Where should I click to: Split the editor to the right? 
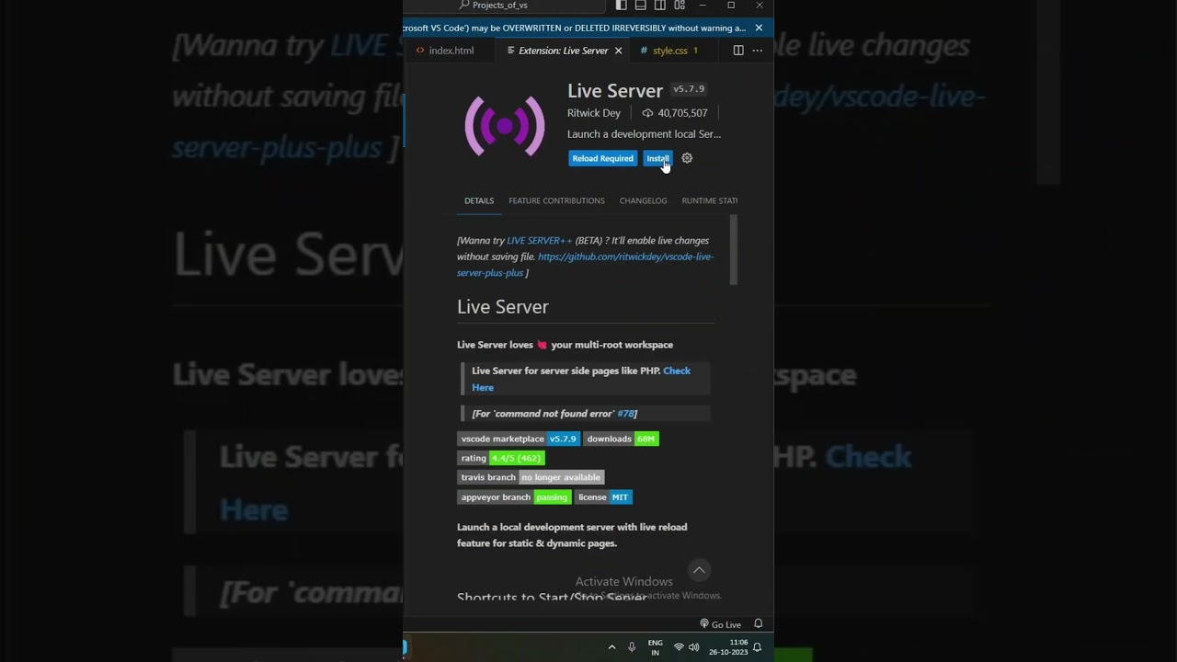(738, 51)
